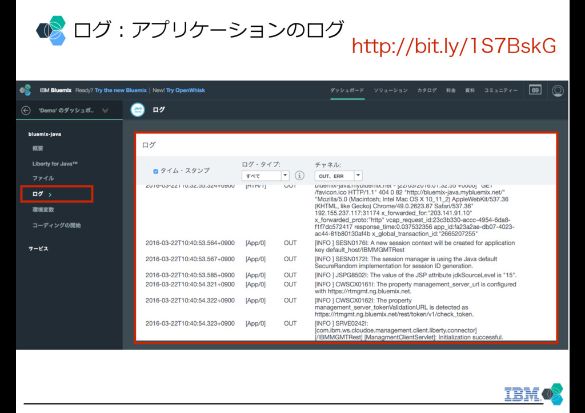Click log timestamp 2016-03-22T10:40:54.322+0900

pos(190,300)
